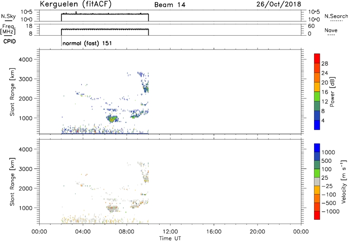Click the '08:00' time tick label

(127, 232)
